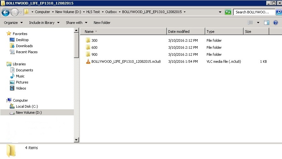Expand the dropdown arrow before Computer breadcrumb

click(32, 12)
